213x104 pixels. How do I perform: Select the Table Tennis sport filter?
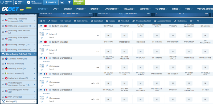[81, 21]
